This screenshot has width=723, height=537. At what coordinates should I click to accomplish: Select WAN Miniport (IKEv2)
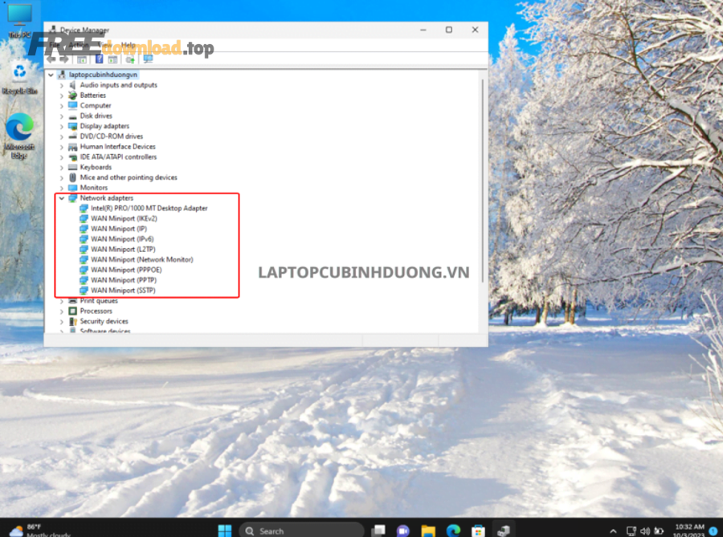coord(124,219)
